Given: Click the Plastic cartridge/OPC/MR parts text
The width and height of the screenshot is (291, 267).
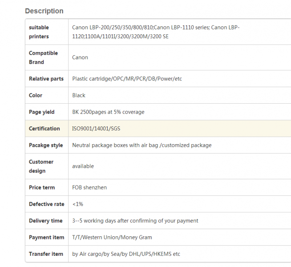Looking at the screenshot, I should [x=127, y=79].
